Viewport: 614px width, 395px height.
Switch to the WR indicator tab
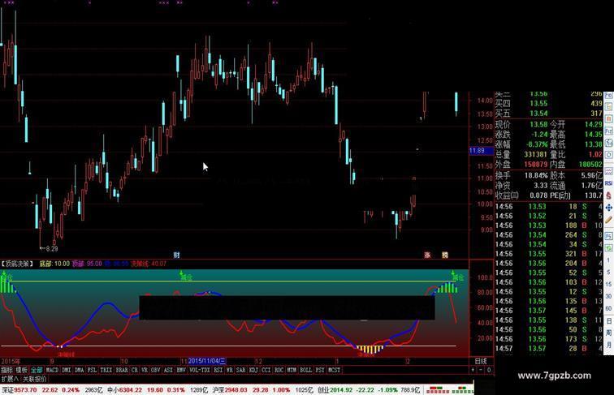[x=230, y=370]
